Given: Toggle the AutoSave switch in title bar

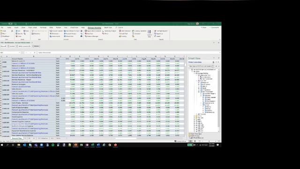Looking at the screenshot, I should [x=11, y=24].
